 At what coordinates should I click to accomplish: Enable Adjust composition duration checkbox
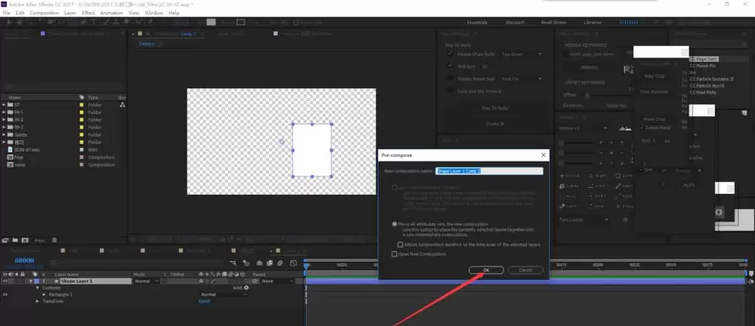pyautogui.click(x=401, y=244)
